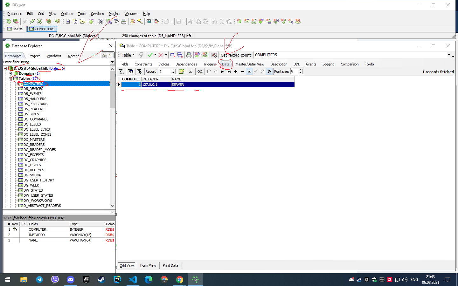Click the show filter funnel icon
The image size is (458, 286).
pos(121,71)
